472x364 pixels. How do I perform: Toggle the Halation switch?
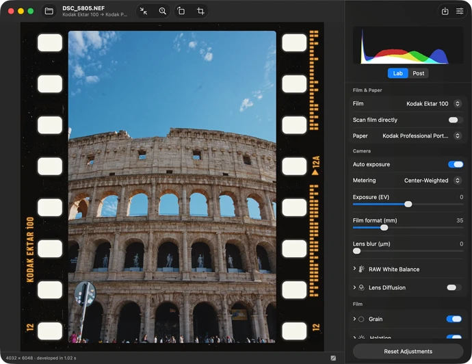pos(454,337)
